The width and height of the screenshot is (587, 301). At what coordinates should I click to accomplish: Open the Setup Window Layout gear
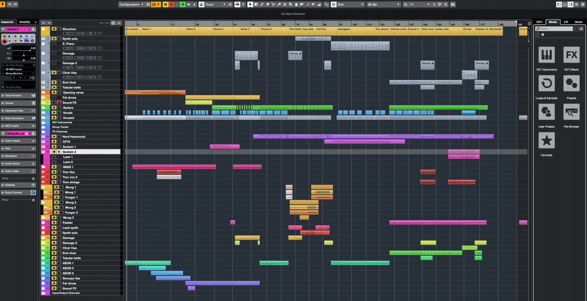coord(582,4)
